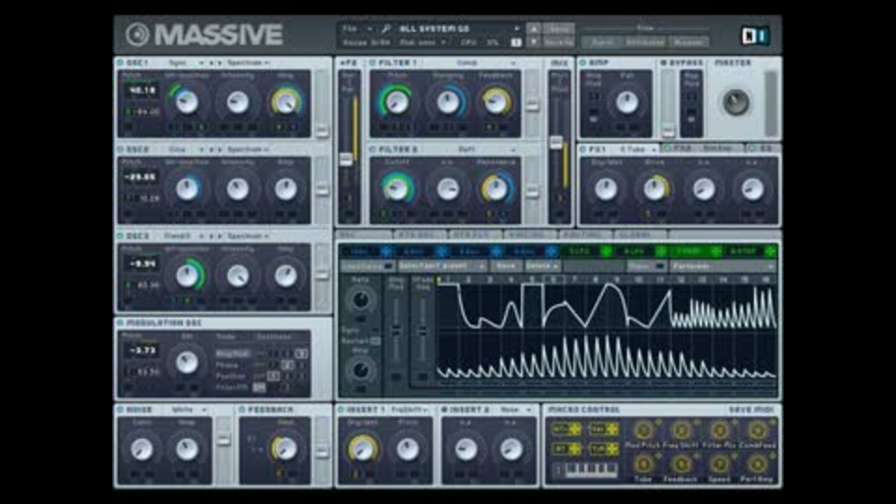Screen dimensions: 896x504
Task: Toggle Insert 1 power
Action: pyautogui.click(x=342, y=410)
